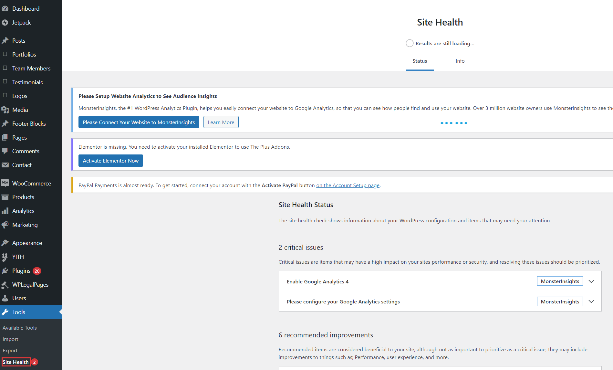Click the Learn More button

221,122
